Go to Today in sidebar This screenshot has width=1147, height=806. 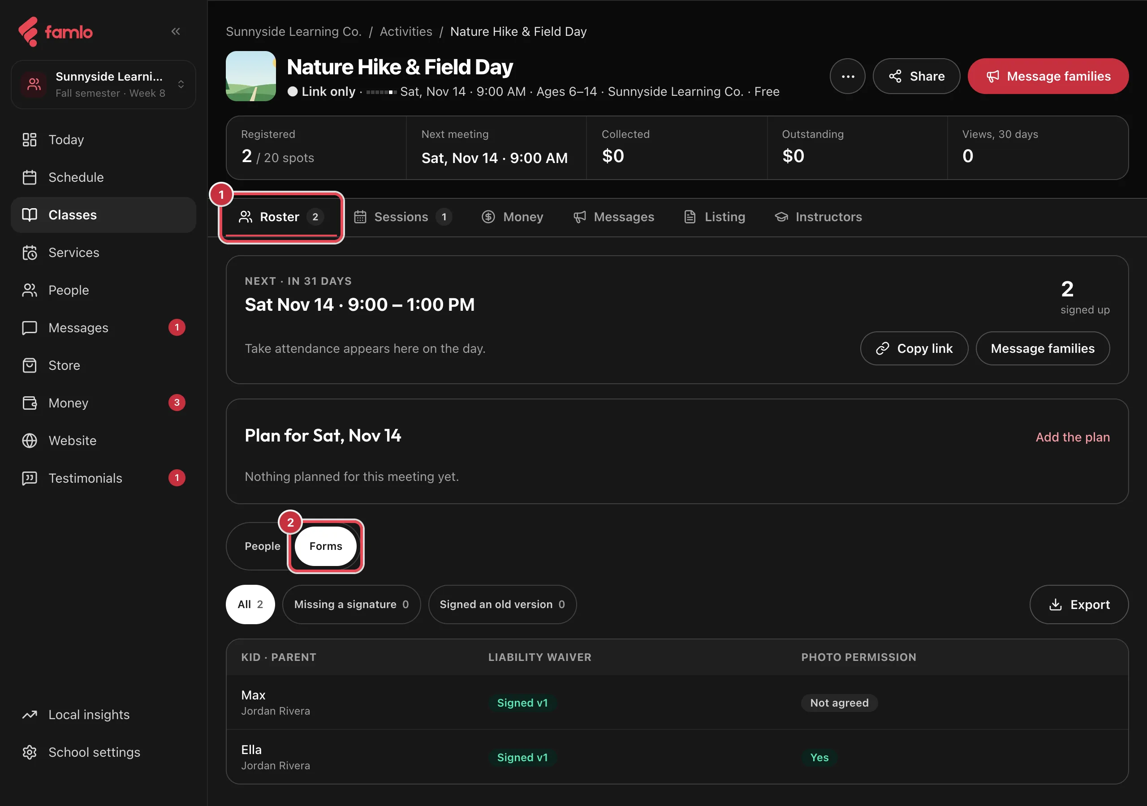point(103,140)
